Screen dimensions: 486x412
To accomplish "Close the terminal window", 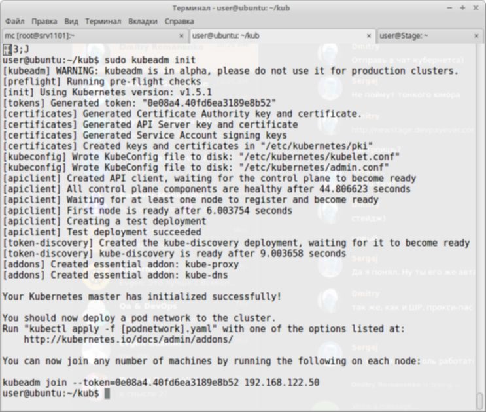I will click(476, 8).
